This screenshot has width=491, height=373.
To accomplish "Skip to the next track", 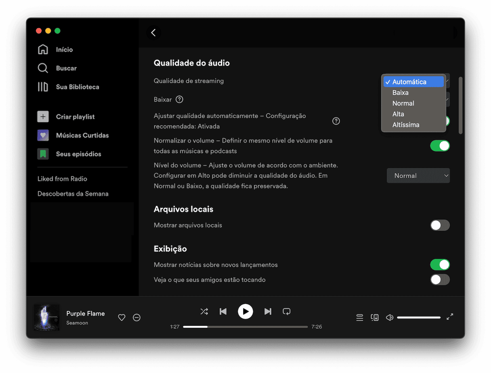I will click(x=268, y=311).
